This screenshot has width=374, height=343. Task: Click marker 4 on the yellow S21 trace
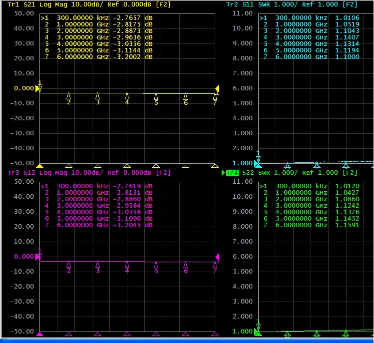coord(127,99)
